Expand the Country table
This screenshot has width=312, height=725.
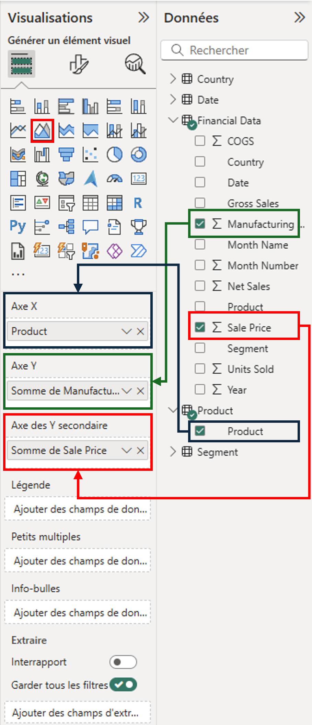point(173,79)
